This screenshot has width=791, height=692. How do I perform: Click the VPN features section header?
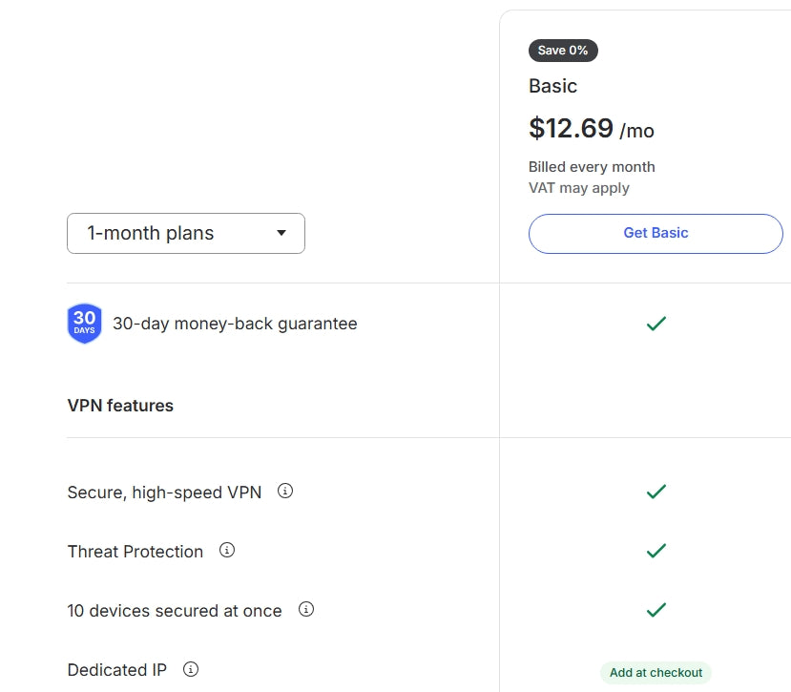coord(119,405)
